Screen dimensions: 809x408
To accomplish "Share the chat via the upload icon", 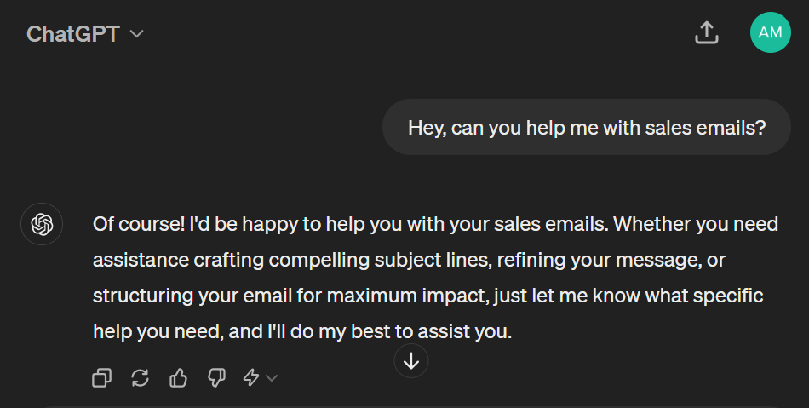I will click(x=707, y=32).
